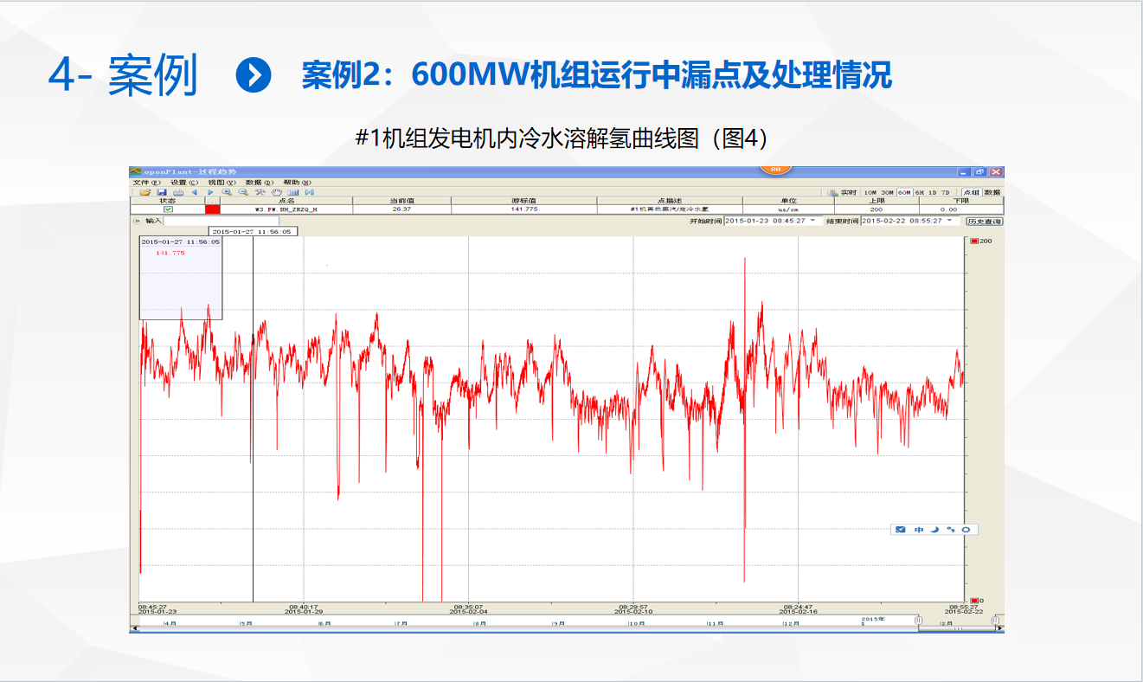Click the open folder toolbar icon
The image size is (1143, 682).
[145, 192]
